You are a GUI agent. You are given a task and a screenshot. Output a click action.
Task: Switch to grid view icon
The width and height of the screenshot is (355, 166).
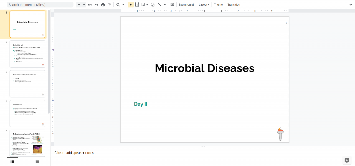click(x=37, y=162)
